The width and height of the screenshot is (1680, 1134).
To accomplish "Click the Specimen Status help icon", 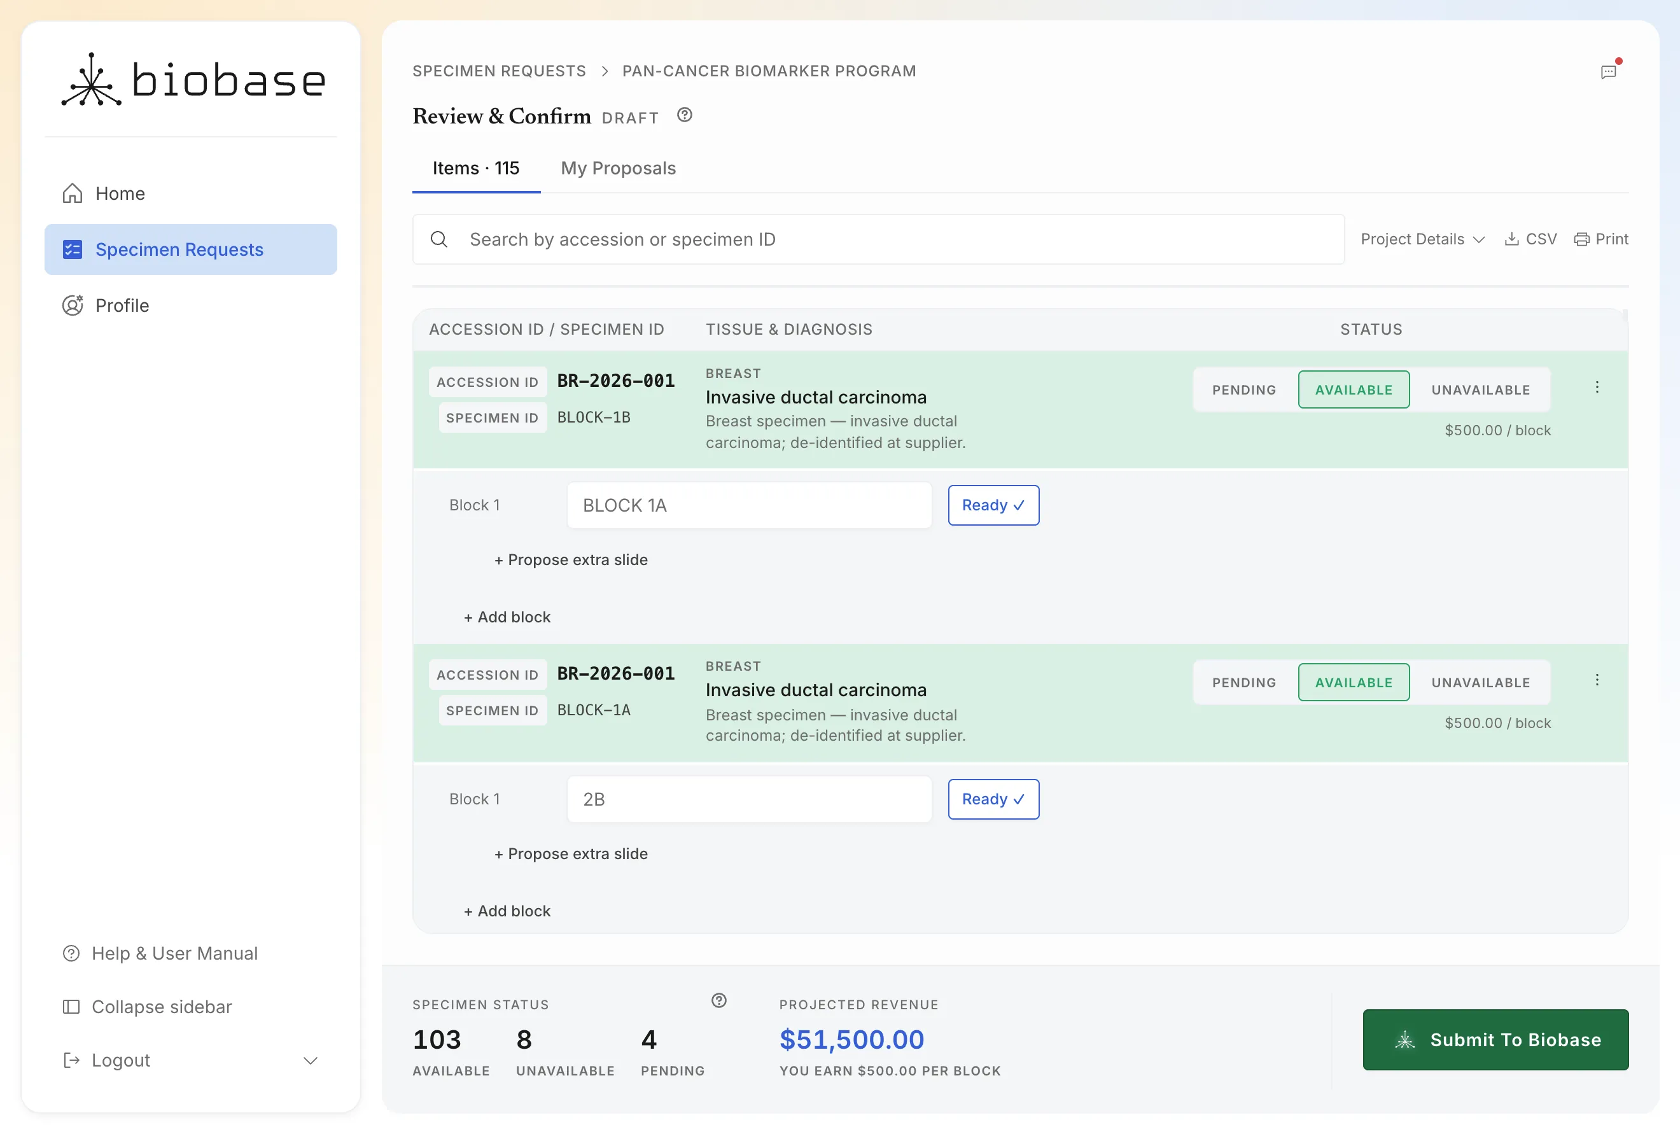I will tap(718, 1001).
